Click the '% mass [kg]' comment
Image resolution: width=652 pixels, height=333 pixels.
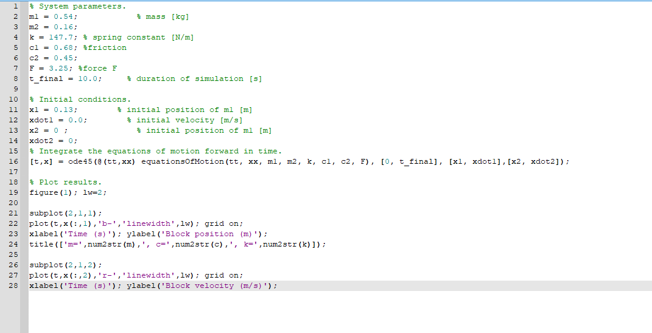[163, 16]
